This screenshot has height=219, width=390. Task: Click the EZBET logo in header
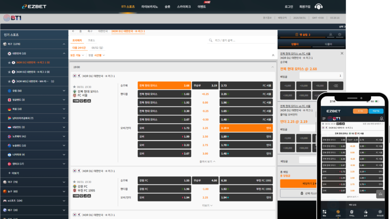[34, 6]
